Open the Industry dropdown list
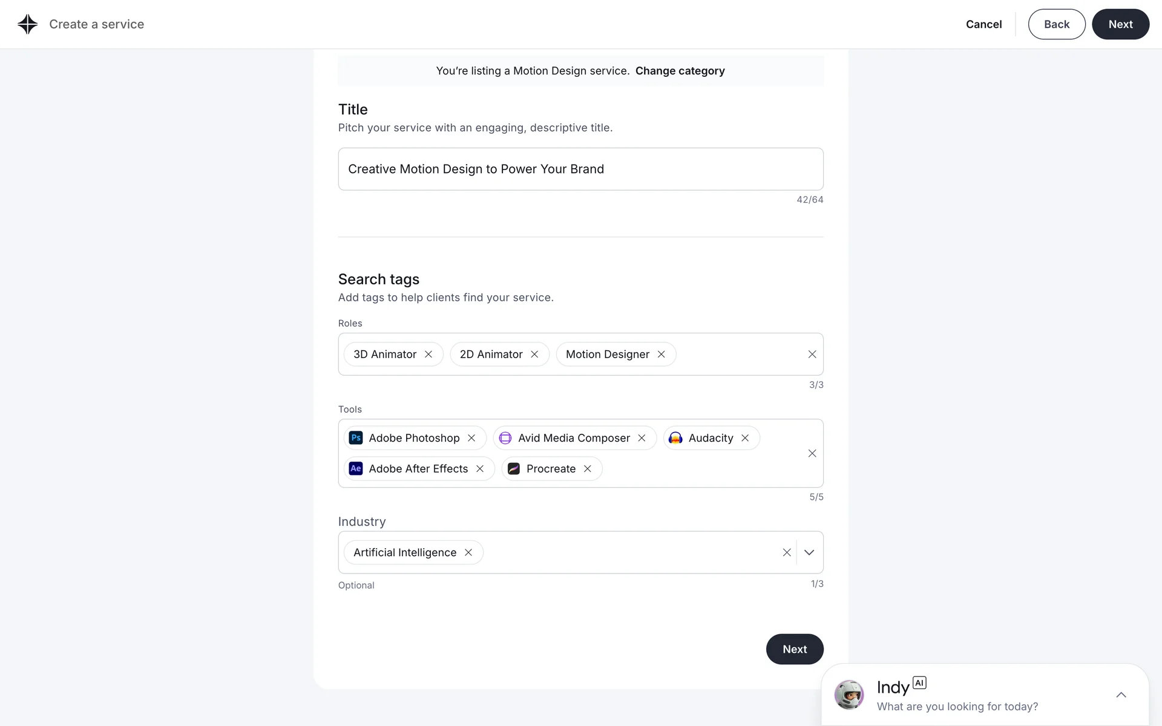 coord(809,552)
